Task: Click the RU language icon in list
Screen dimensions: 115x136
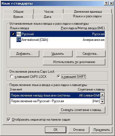Action: [19, 34]
